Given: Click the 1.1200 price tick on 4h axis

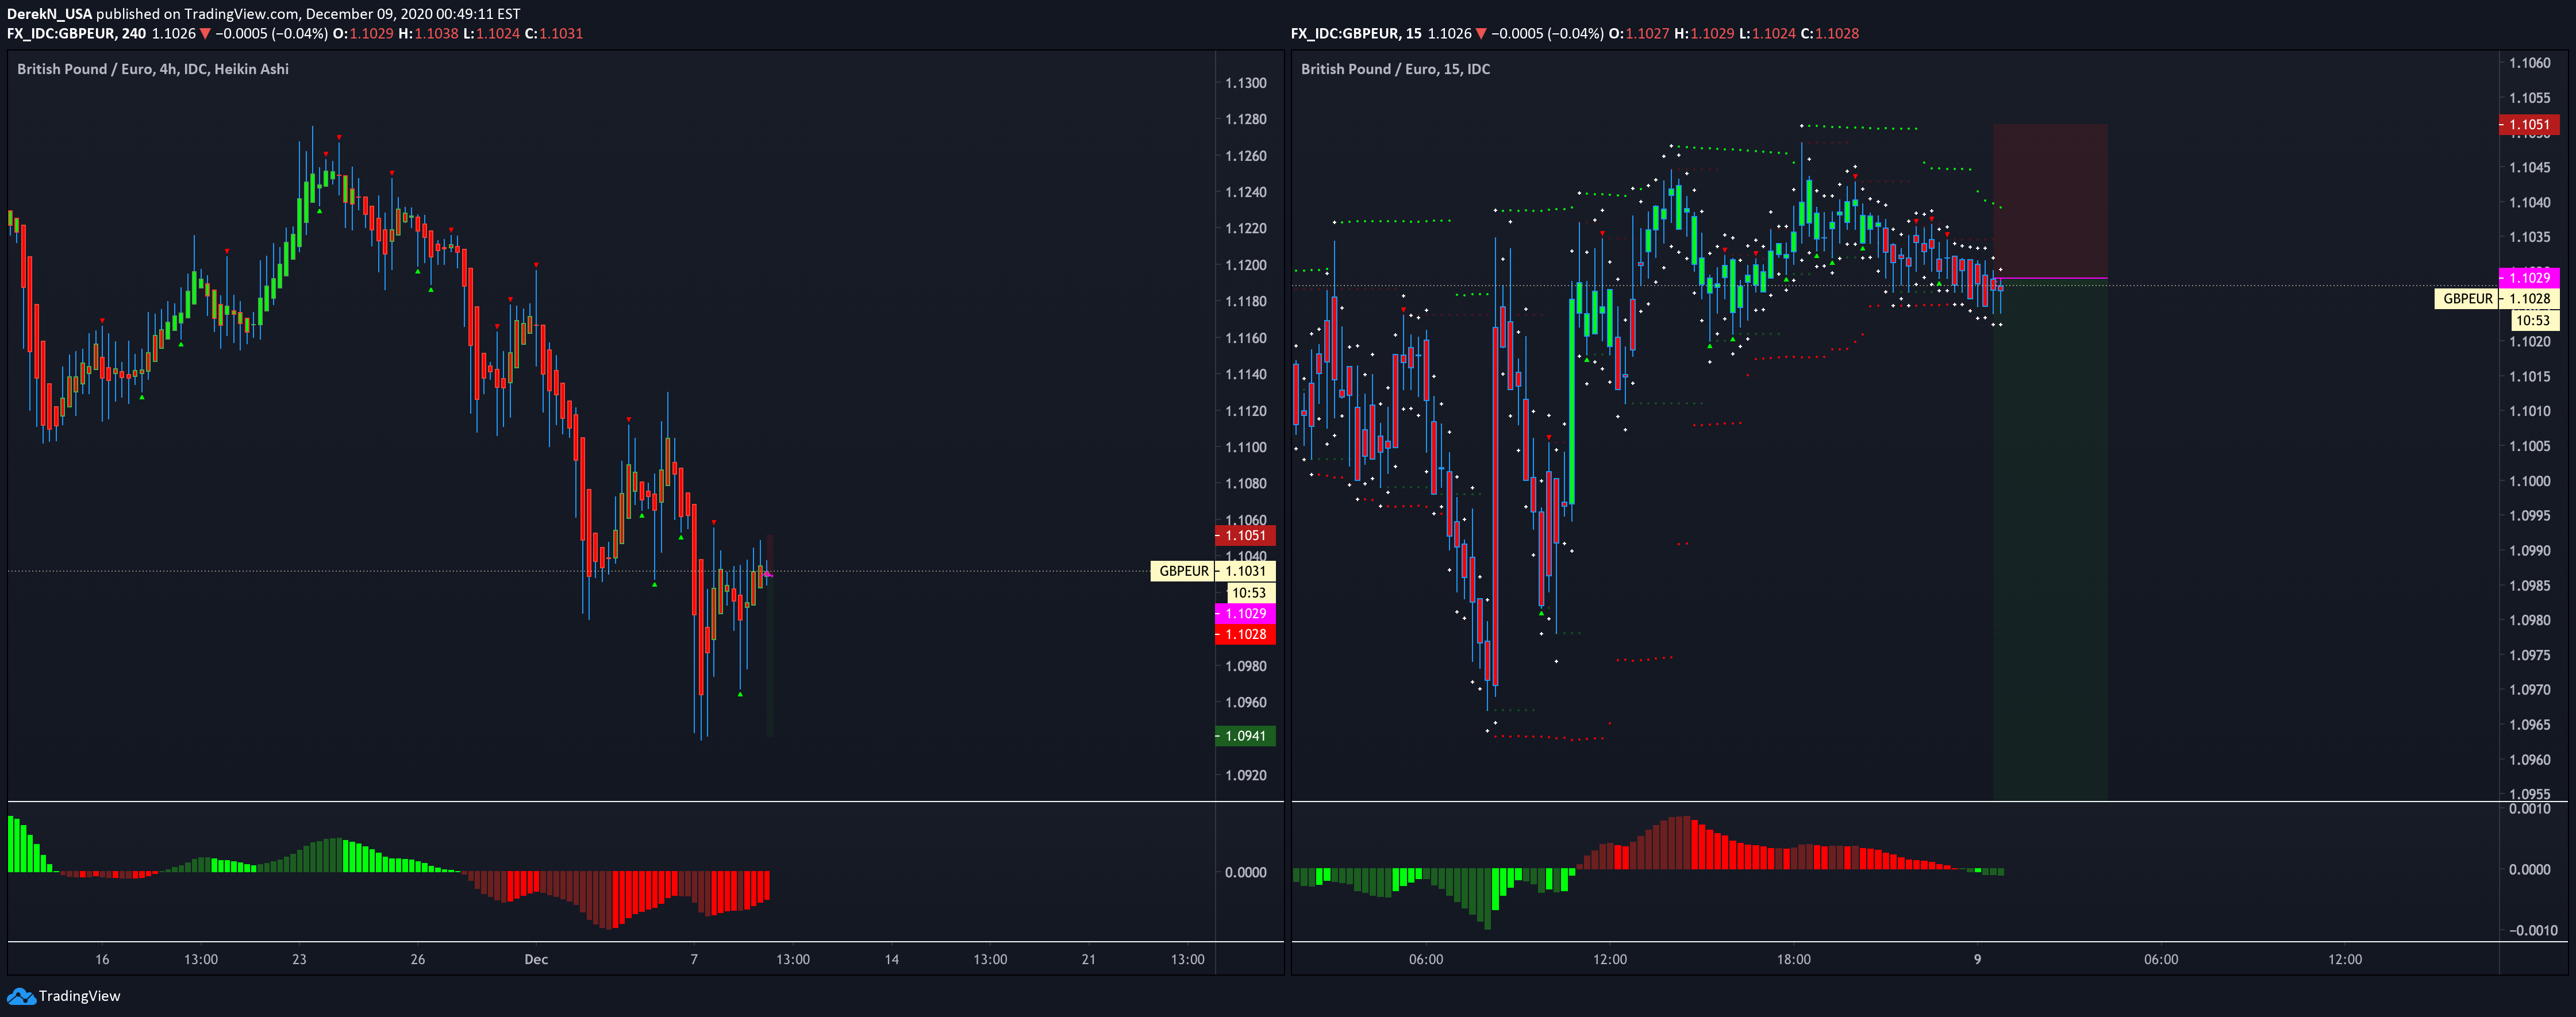Looking at the screenshot, I should click(x=1246, y=265).
